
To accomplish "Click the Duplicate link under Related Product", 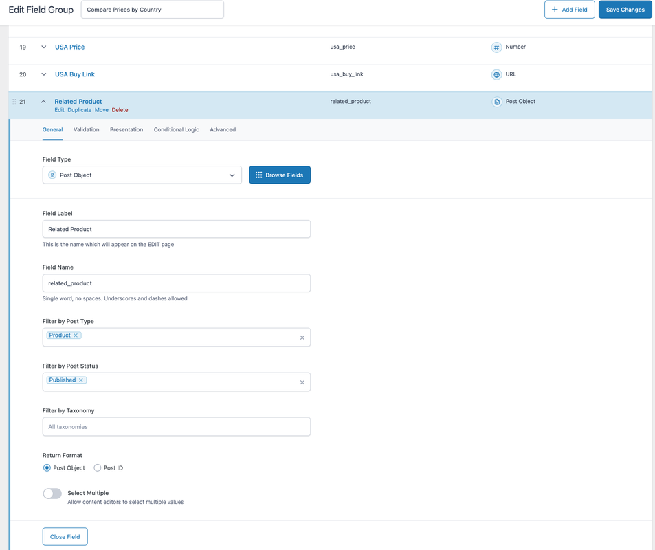I will point(79,110).
